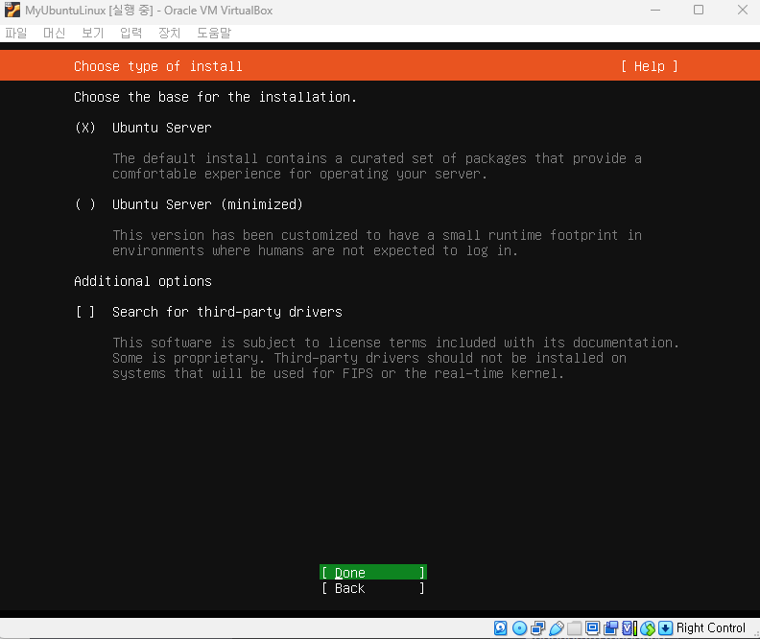This screenshot has width=760, height=639.
Task: Click the hard disk activity indicator icon
Action: point(501,628)
